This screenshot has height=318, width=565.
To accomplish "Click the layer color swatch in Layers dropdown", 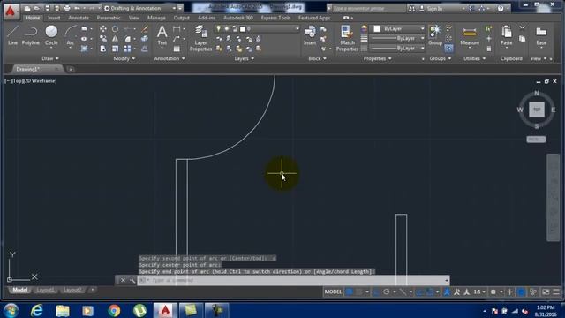I will pyautogui.click(x=243, y=28).
